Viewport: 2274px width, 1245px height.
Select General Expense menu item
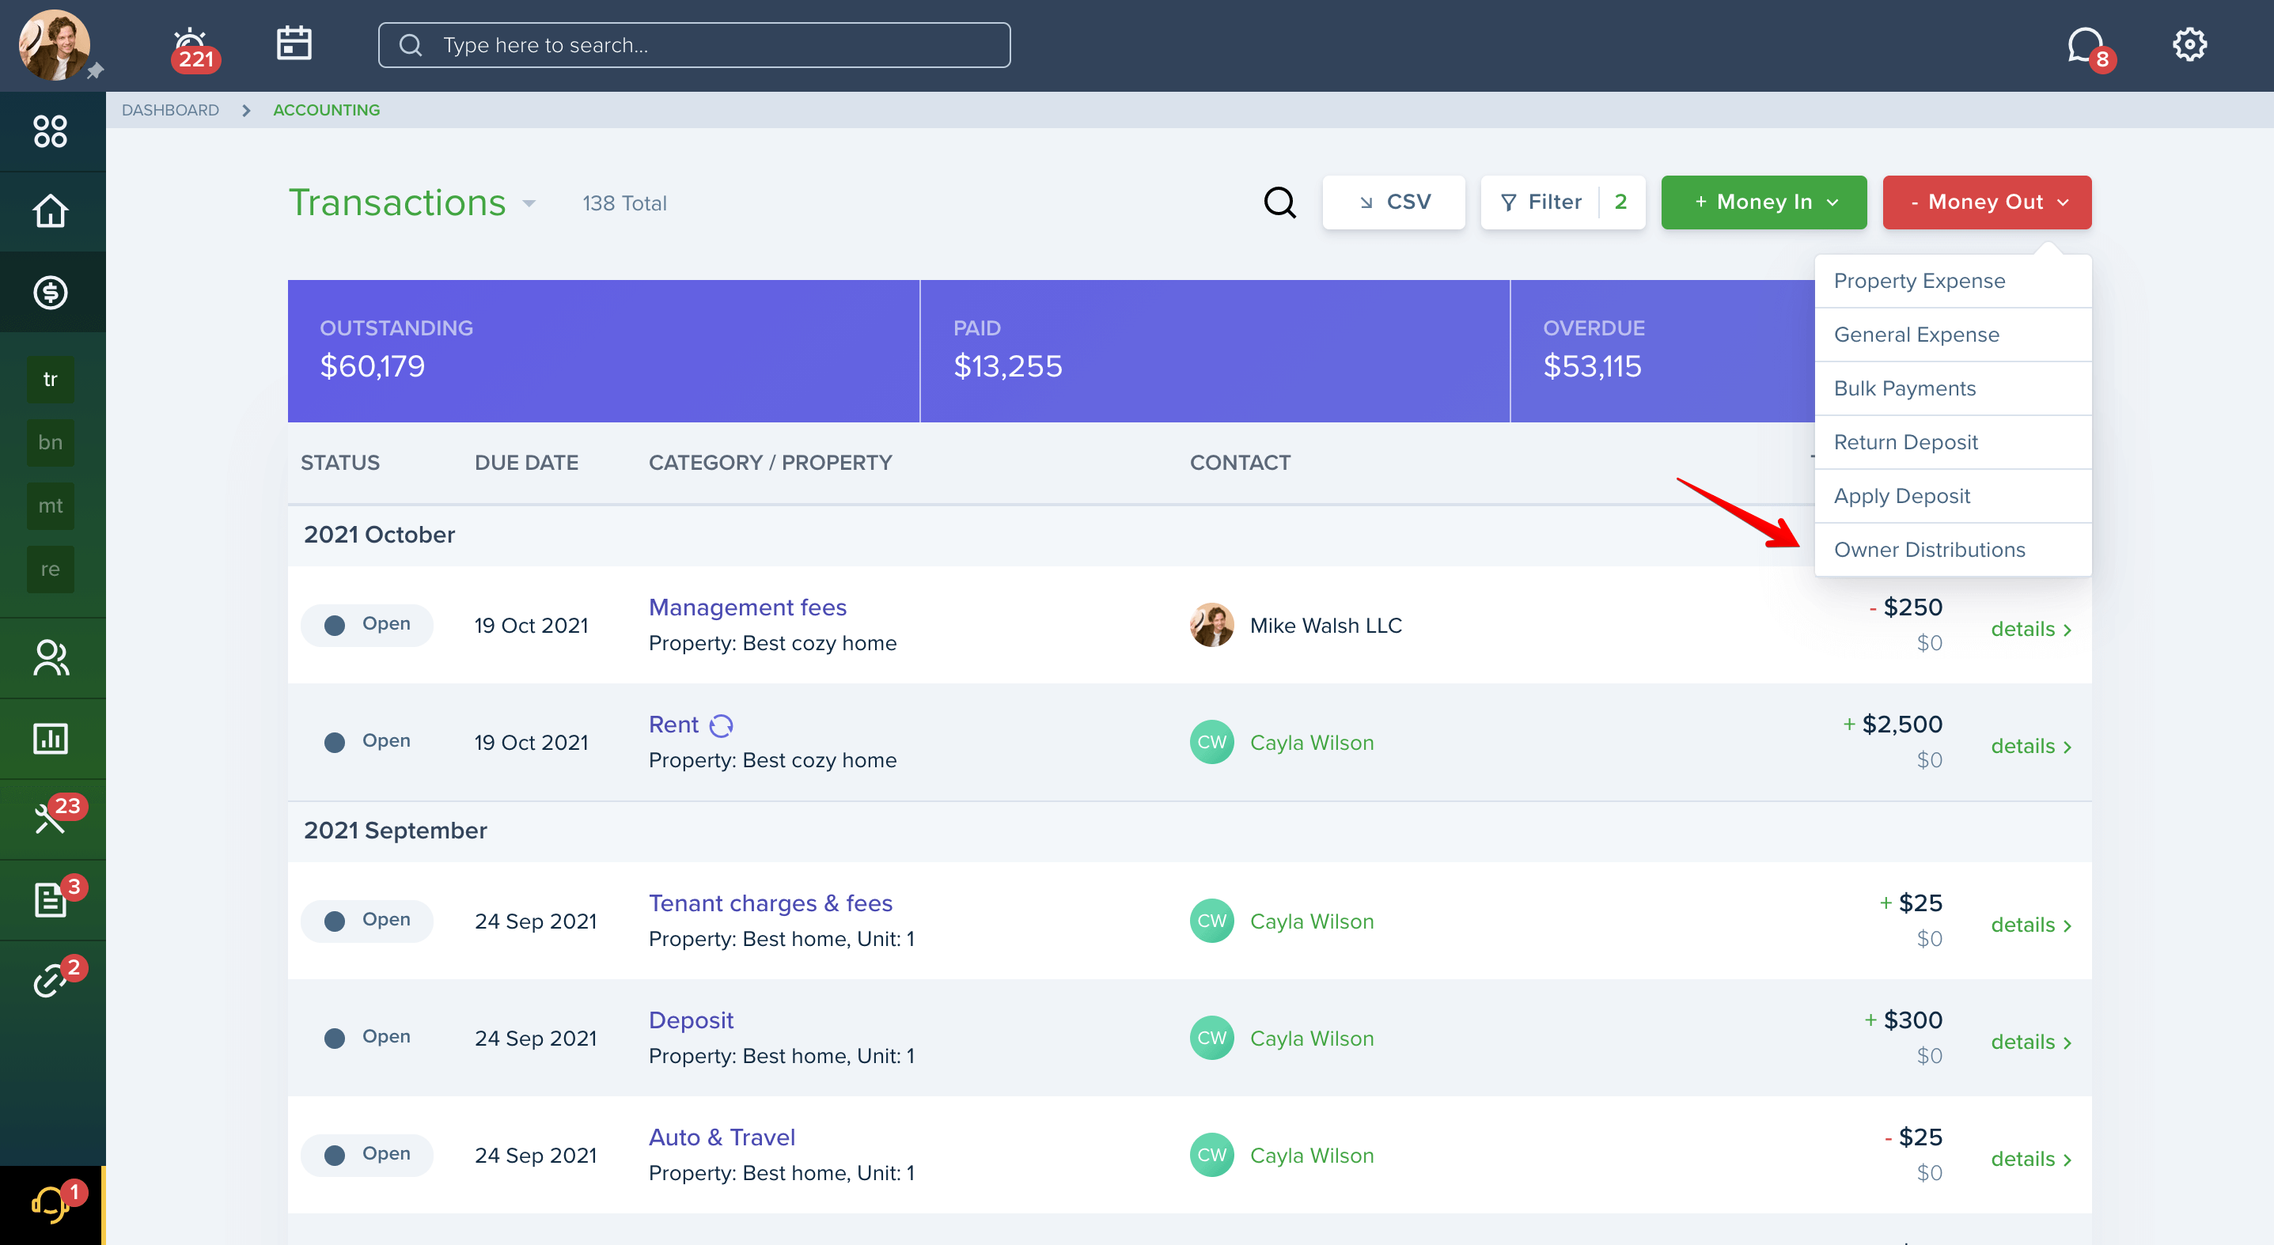pos(1952,335)
